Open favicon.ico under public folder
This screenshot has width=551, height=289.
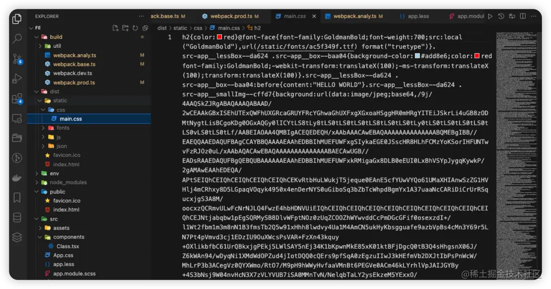click(x=67, y=201)
